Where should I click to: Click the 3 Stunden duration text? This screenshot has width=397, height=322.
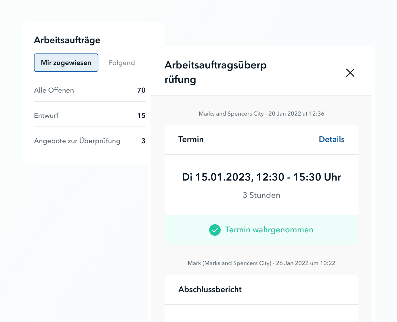pyautogui.click(x=261, y=195)
